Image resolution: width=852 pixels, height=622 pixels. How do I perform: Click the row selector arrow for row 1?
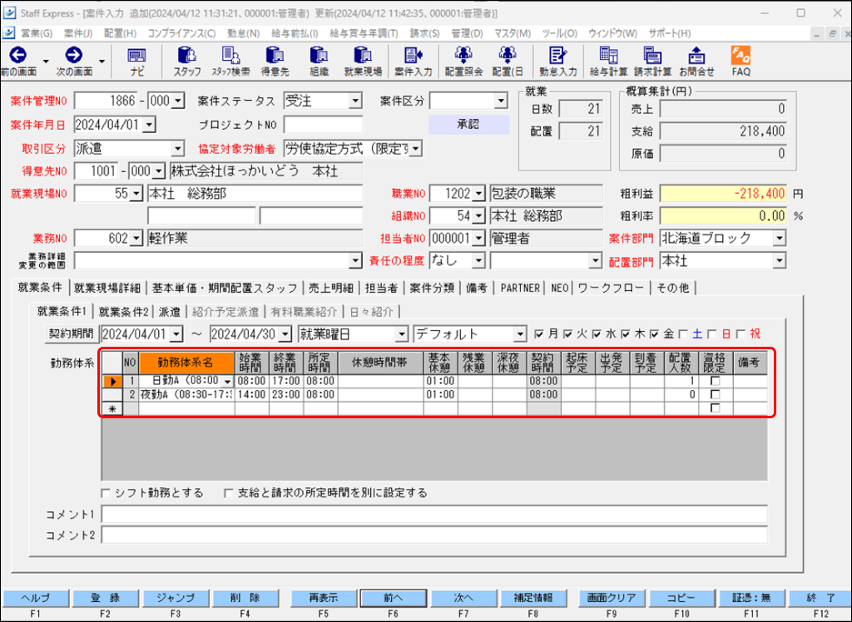tap(112, 382)
